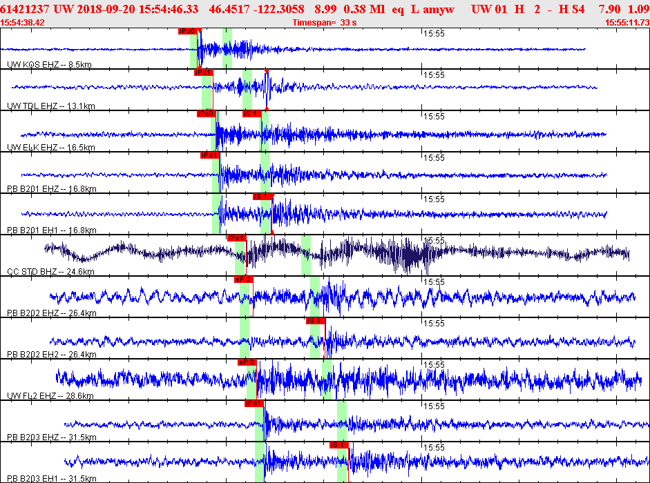Screen dimensions: 650x483
Task: Select the iPd1 pick flag on TDL trace
Action: (x=204, y=72)
